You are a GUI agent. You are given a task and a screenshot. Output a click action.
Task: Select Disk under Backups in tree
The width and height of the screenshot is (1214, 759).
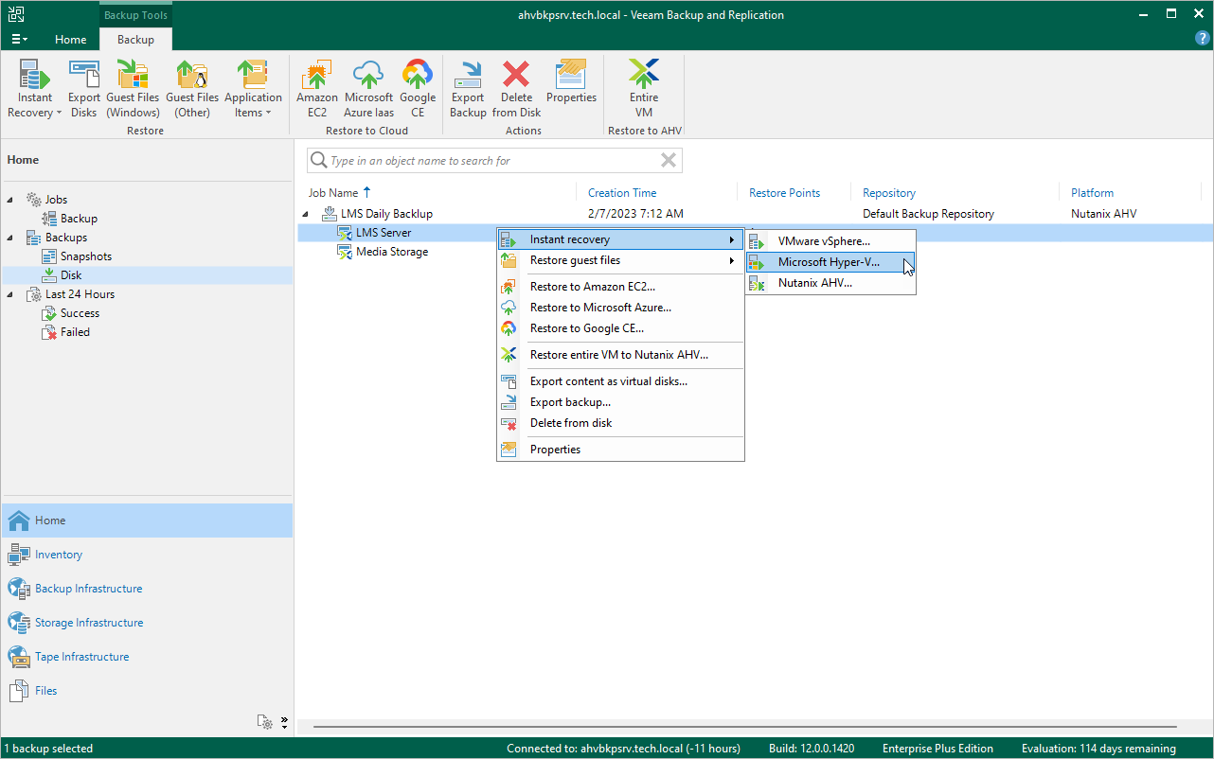tap(62, 275)
